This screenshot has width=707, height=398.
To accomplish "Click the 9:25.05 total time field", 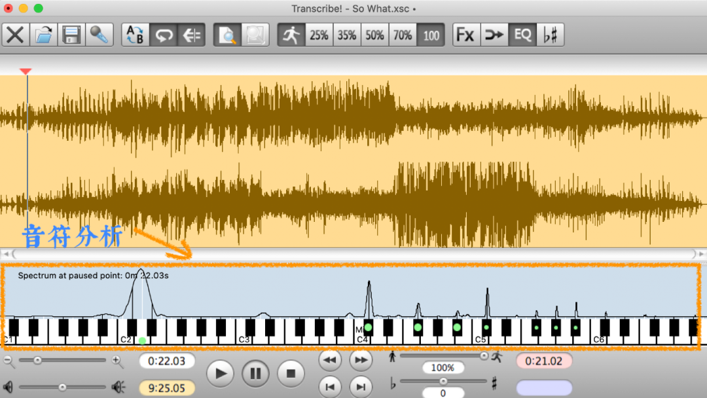I will [x=167, y=388].
